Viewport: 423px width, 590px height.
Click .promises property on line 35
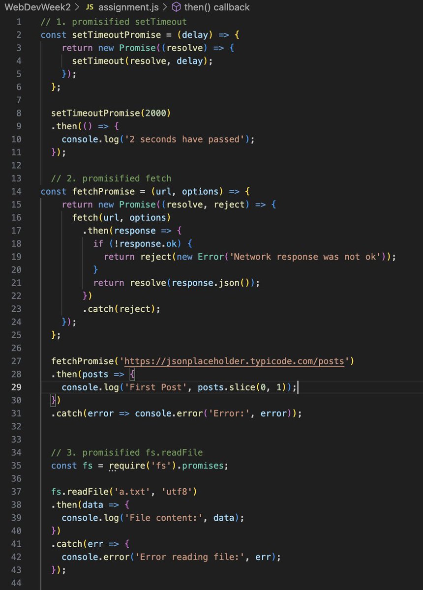(x=203, y=465)
